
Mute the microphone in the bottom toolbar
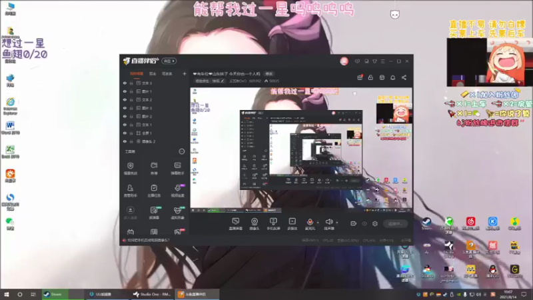pos(310,222)
